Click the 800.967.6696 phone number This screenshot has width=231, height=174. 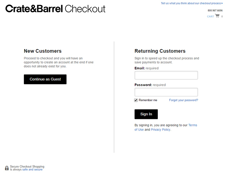pos(215,10)
